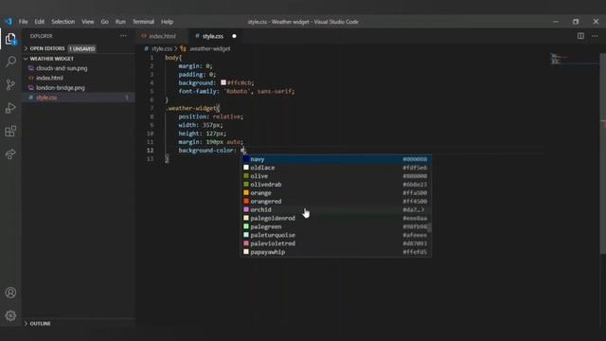Click style.css in the breadcrumb
This screenshot has width=606, height=341.
click(162, 48)
